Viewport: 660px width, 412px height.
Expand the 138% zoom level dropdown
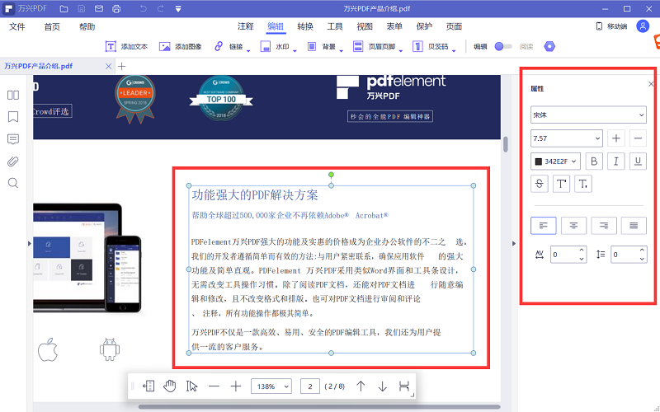(272, 386)
